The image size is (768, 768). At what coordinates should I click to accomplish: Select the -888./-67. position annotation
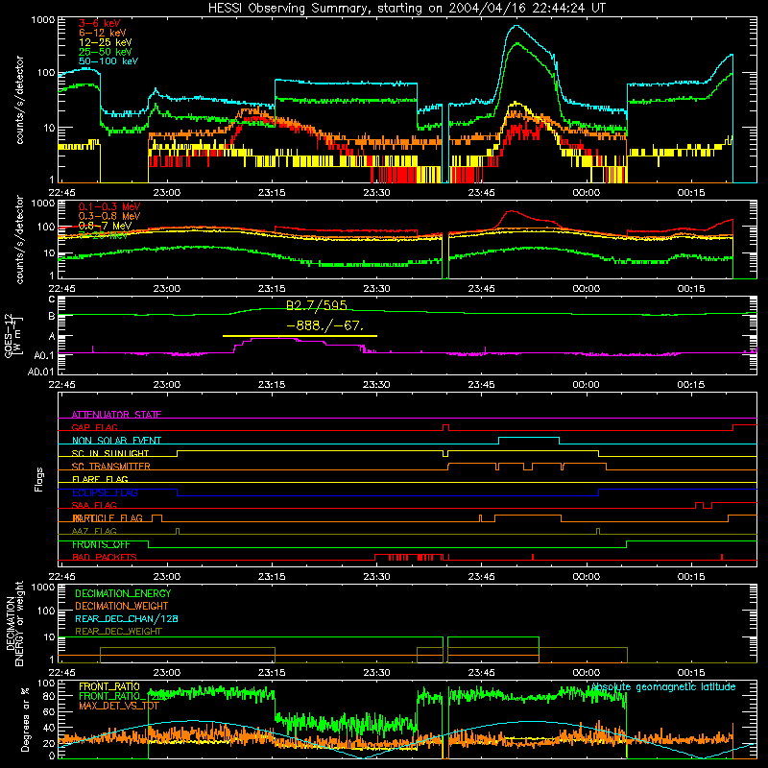[x=325, y=325]
